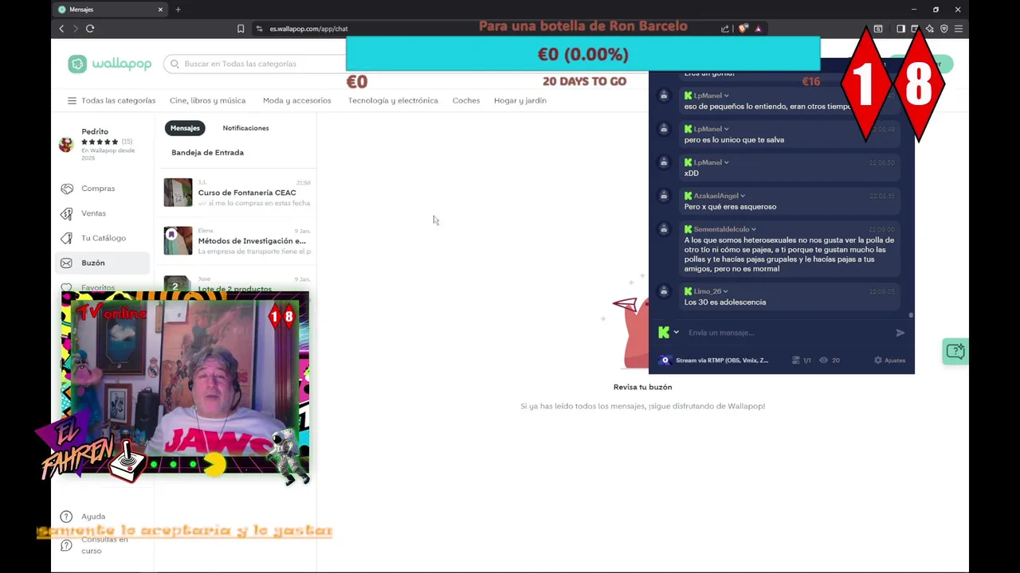The height and width of the screenshot is (573, 1020).
Task: Open the Moda y accesorios category
Action: coord(296,101)
